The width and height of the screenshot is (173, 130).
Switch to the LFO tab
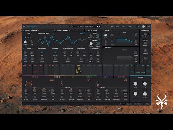point(73,77)
